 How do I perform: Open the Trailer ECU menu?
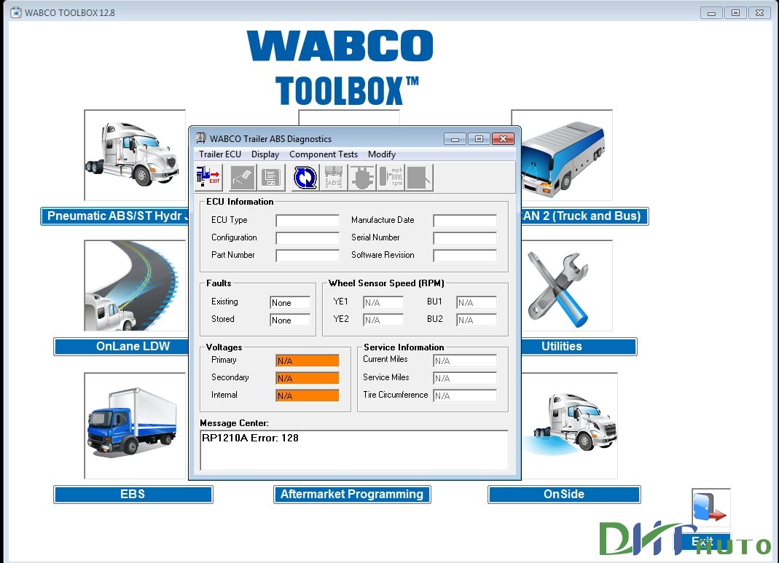point(219,154)
